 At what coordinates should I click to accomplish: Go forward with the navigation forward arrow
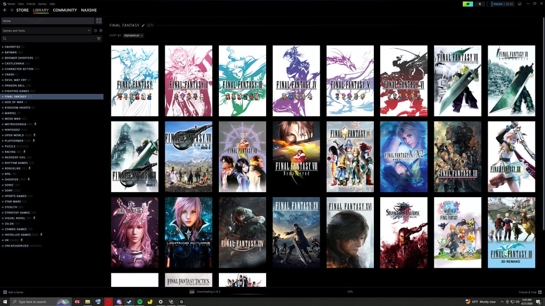tap(11, 10)
